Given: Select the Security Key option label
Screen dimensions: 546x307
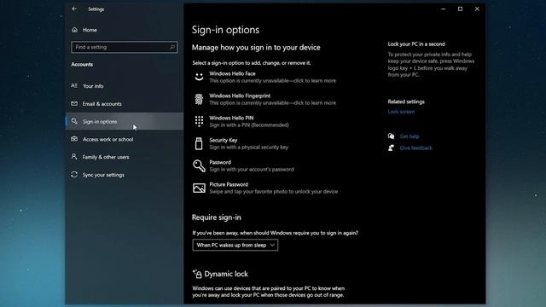Looking at the screenshot, I should 224,140.
